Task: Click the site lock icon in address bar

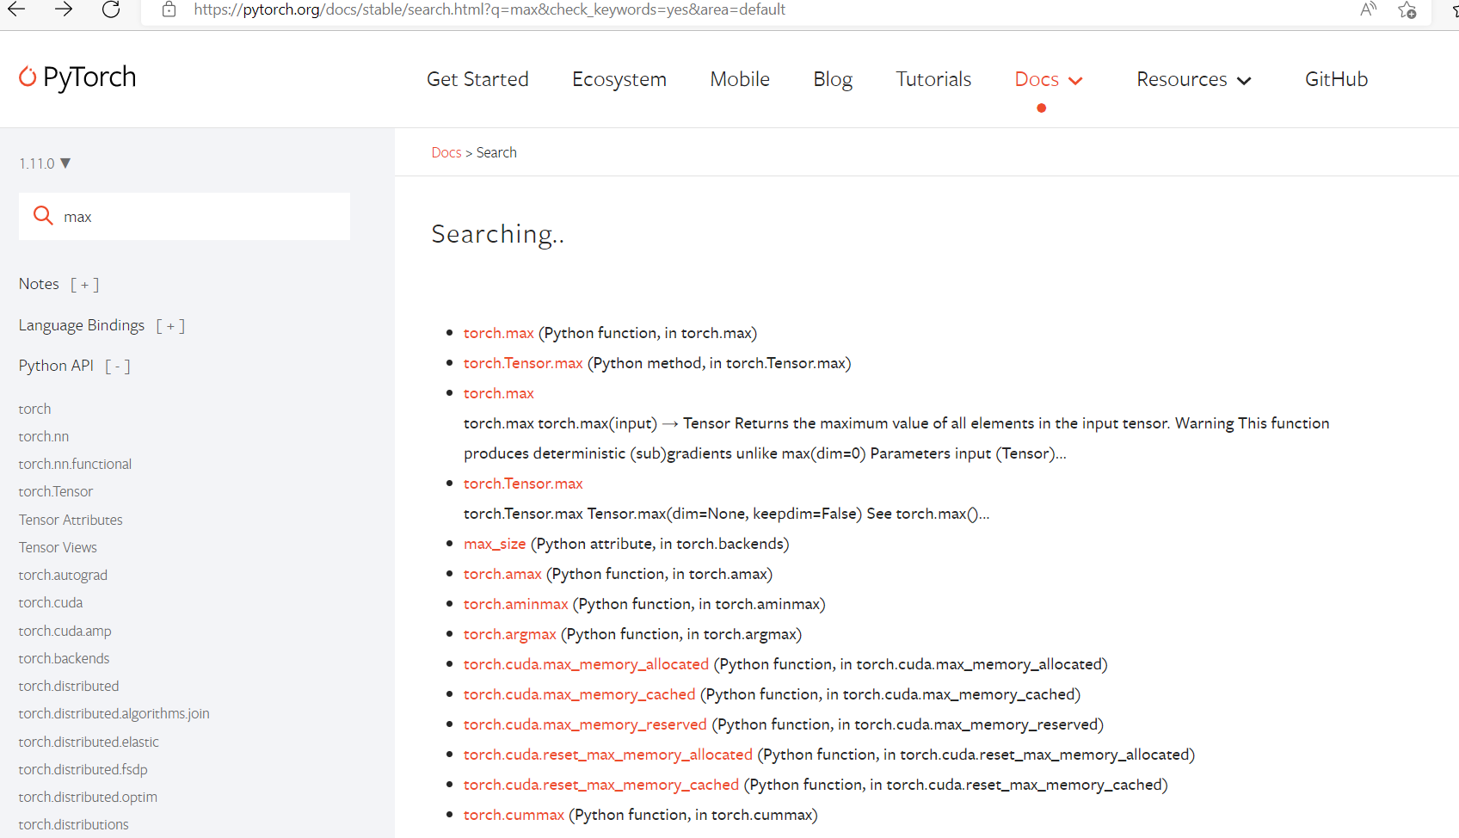Action: click(169, 9)
